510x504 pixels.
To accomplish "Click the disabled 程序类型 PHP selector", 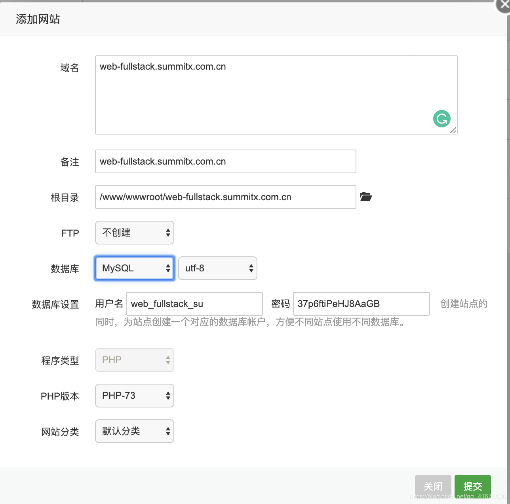I will coord(134,360).
